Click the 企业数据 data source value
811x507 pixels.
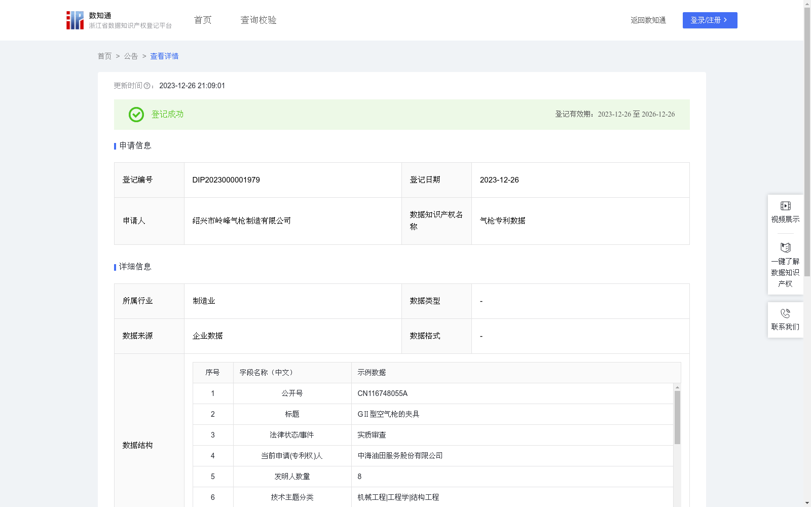(207, 336)
